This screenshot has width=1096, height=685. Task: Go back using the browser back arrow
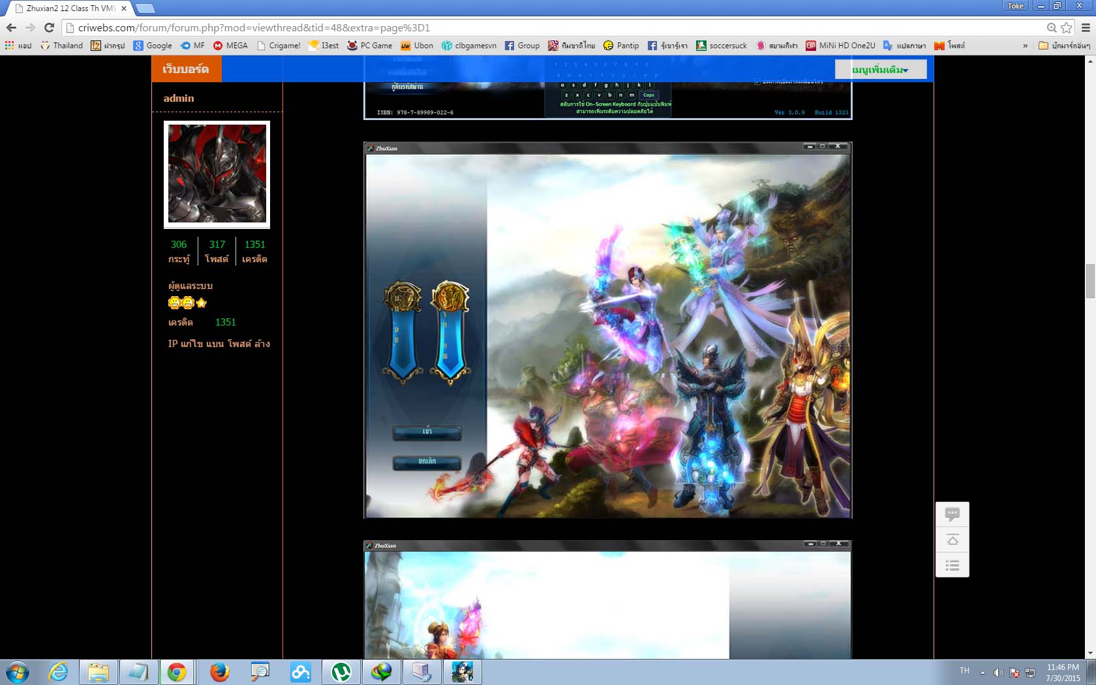click(x=11, y=27)
